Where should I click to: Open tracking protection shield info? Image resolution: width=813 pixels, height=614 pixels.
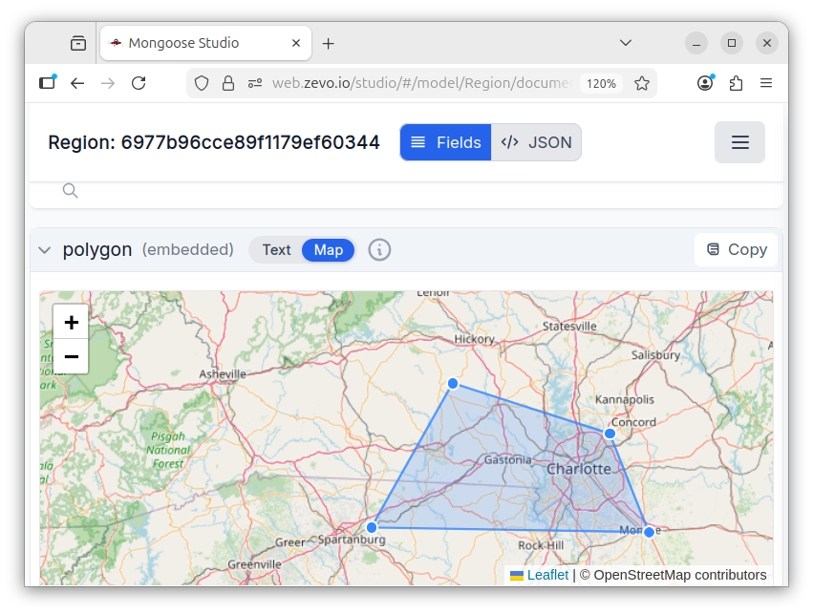(x=202, y=83)
